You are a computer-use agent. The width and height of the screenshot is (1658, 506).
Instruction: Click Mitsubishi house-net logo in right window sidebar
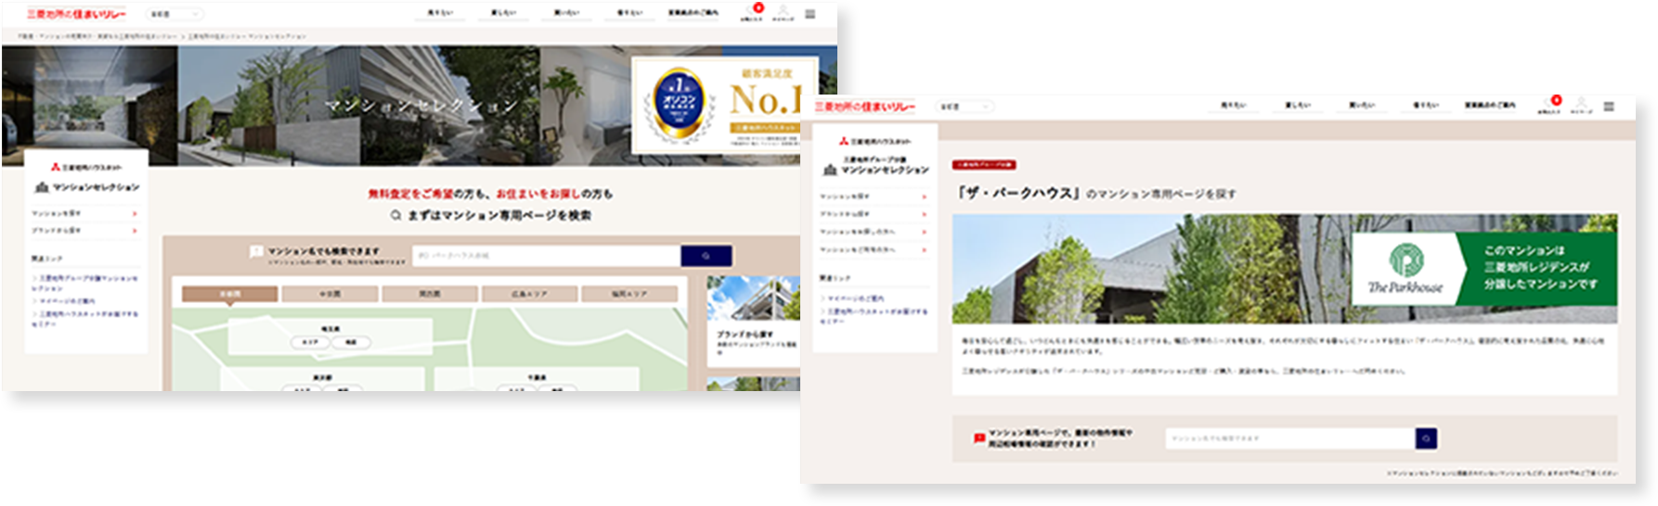tap(874, 141)
